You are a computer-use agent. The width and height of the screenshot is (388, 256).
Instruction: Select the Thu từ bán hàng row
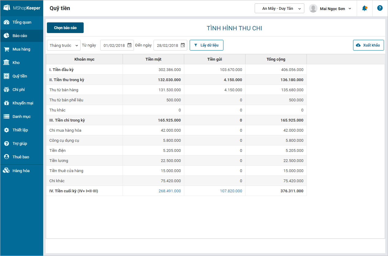[x=176, y=90]
